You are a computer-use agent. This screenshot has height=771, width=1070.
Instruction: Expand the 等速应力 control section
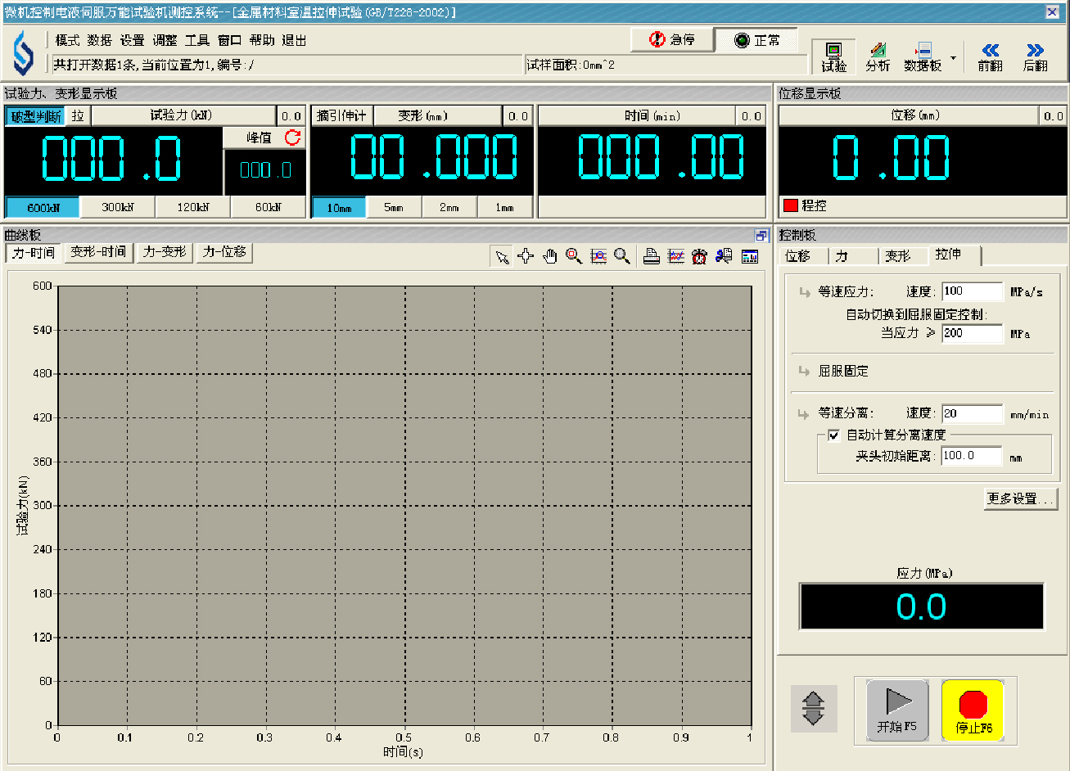[x=804, y=292]
